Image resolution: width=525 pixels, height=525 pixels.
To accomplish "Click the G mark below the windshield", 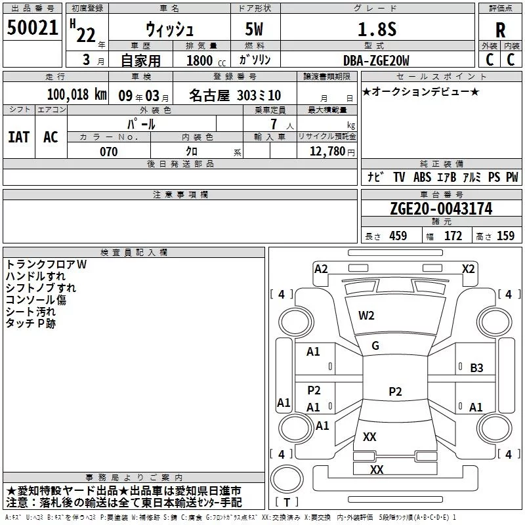I will (x=375, y=346).
